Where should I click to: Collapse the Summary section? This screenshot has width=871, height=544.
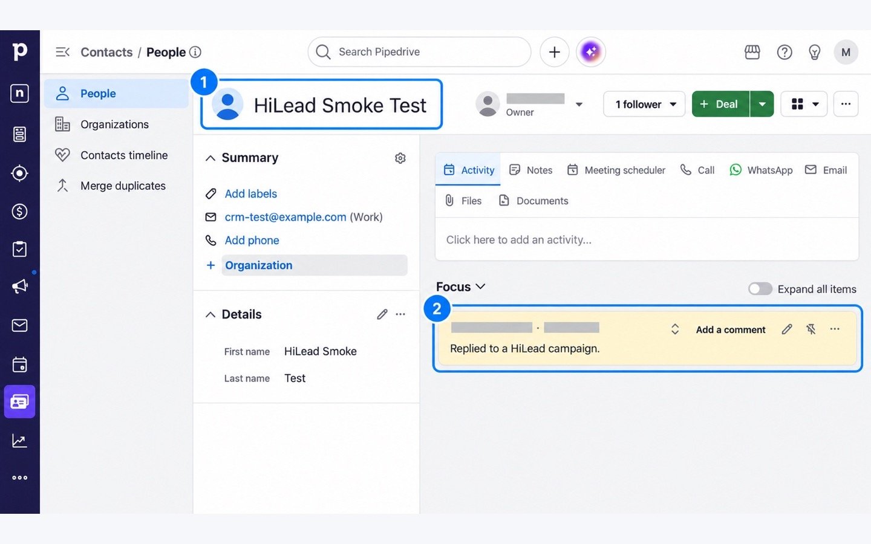pos(210,158)
